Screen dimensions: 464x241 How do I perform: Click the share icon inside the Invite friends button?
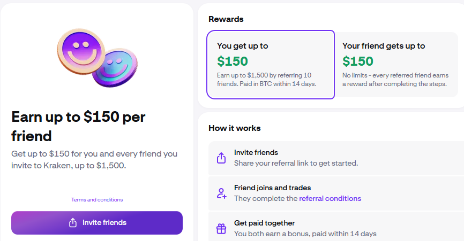coord(73,223)
